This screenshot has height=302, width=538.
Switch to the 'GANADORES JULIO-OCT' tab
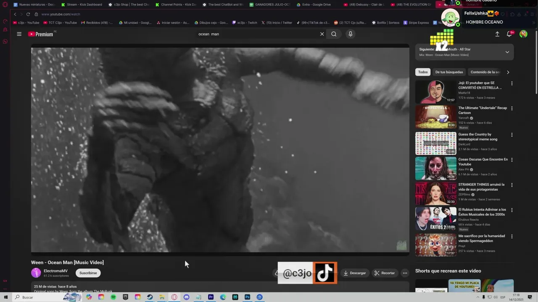tap(269, 5)
